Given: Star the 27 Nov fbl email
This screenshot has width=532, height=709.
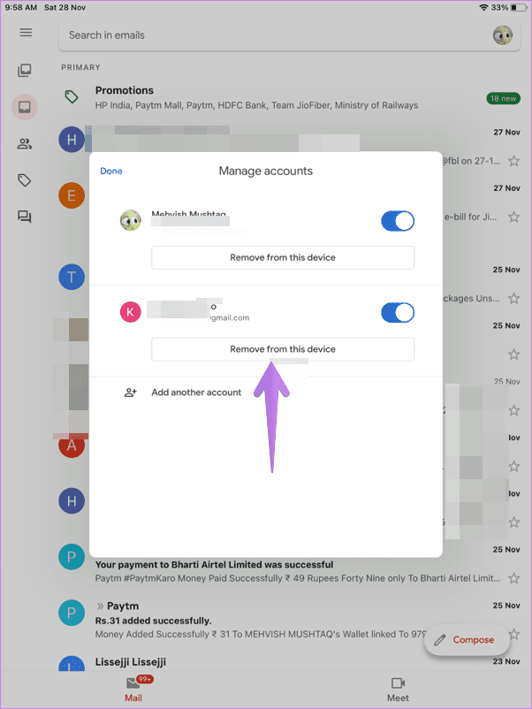Looking at the screenshot, I should (x=514, y=161).
